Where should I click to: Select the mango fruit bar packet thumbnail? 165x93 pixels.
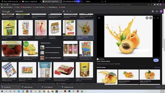coord(86,49)
